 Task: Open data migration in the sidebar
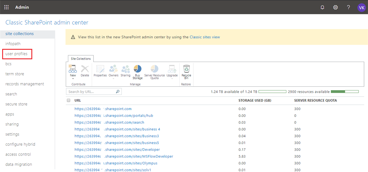(x=19, y=164)
